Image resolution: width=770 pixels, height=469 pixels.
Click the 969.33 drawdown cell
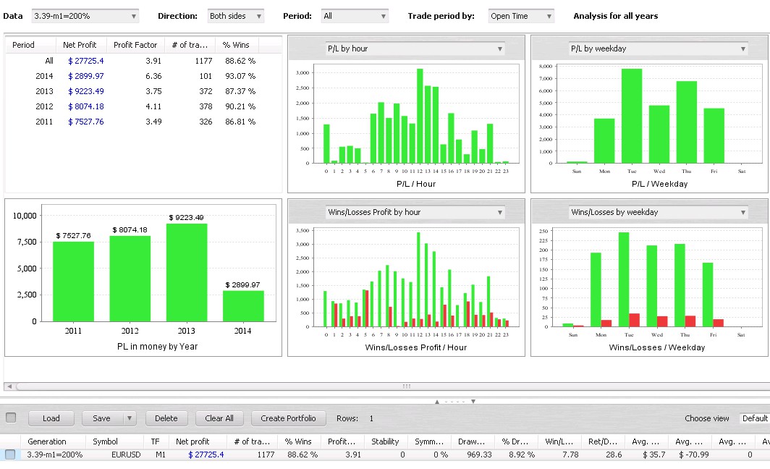[479, 455]
